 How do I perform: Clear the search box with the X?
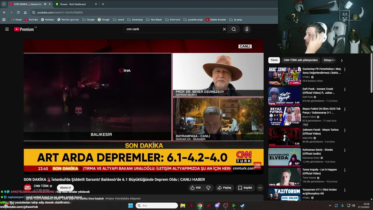224,29
